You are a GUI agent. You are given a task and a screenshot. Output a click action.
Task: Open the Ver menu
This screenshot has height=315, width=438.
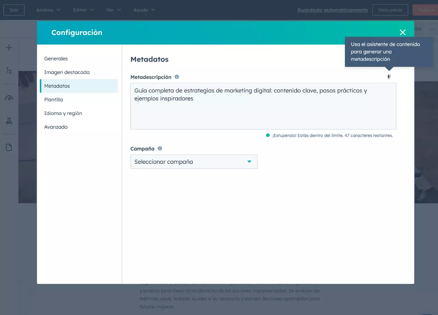(x=114, y=10)
